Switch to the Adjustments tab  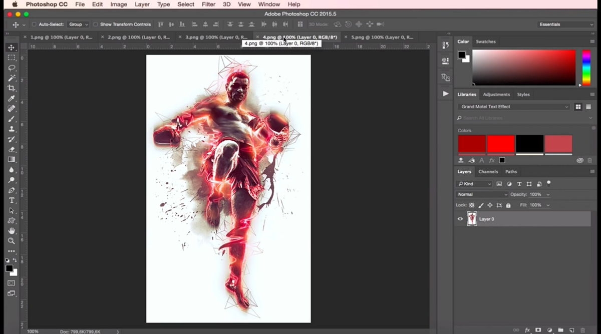(496, 94)
